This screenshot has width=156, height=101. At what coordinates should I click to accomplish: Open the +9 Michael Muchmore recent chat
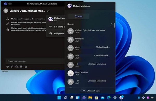pyautogui.click(x=90, y=65)
